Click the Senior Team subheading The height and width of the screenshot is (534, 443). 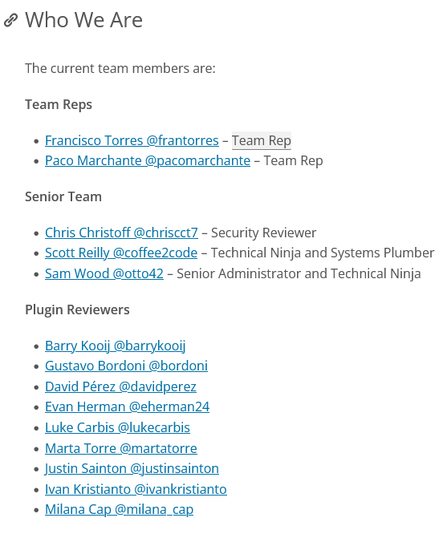pos(63,197)
